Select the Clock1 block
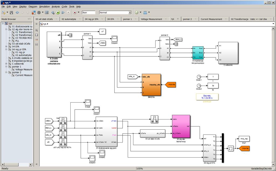The height and width of the screenshot is (171, 276). 199,77
